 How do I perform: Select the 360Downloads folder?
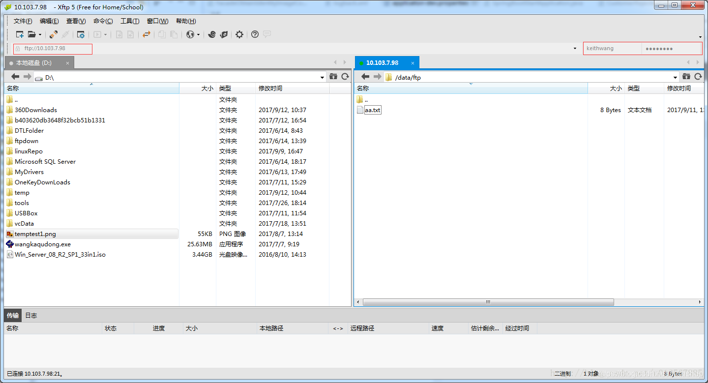[x=36, y=110]
